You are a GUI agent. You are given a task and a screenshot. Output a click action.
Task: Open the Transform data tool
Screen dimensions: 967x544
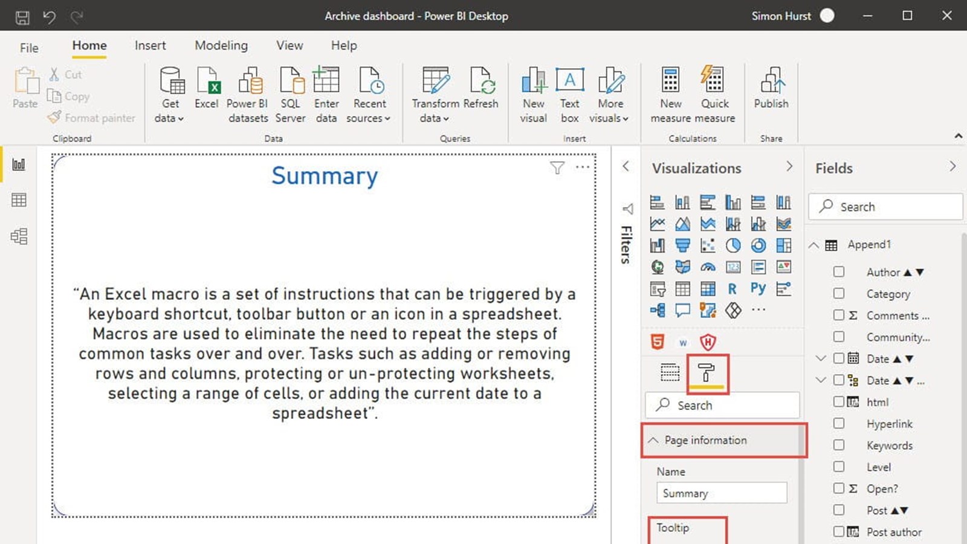[x=435, y=94]
